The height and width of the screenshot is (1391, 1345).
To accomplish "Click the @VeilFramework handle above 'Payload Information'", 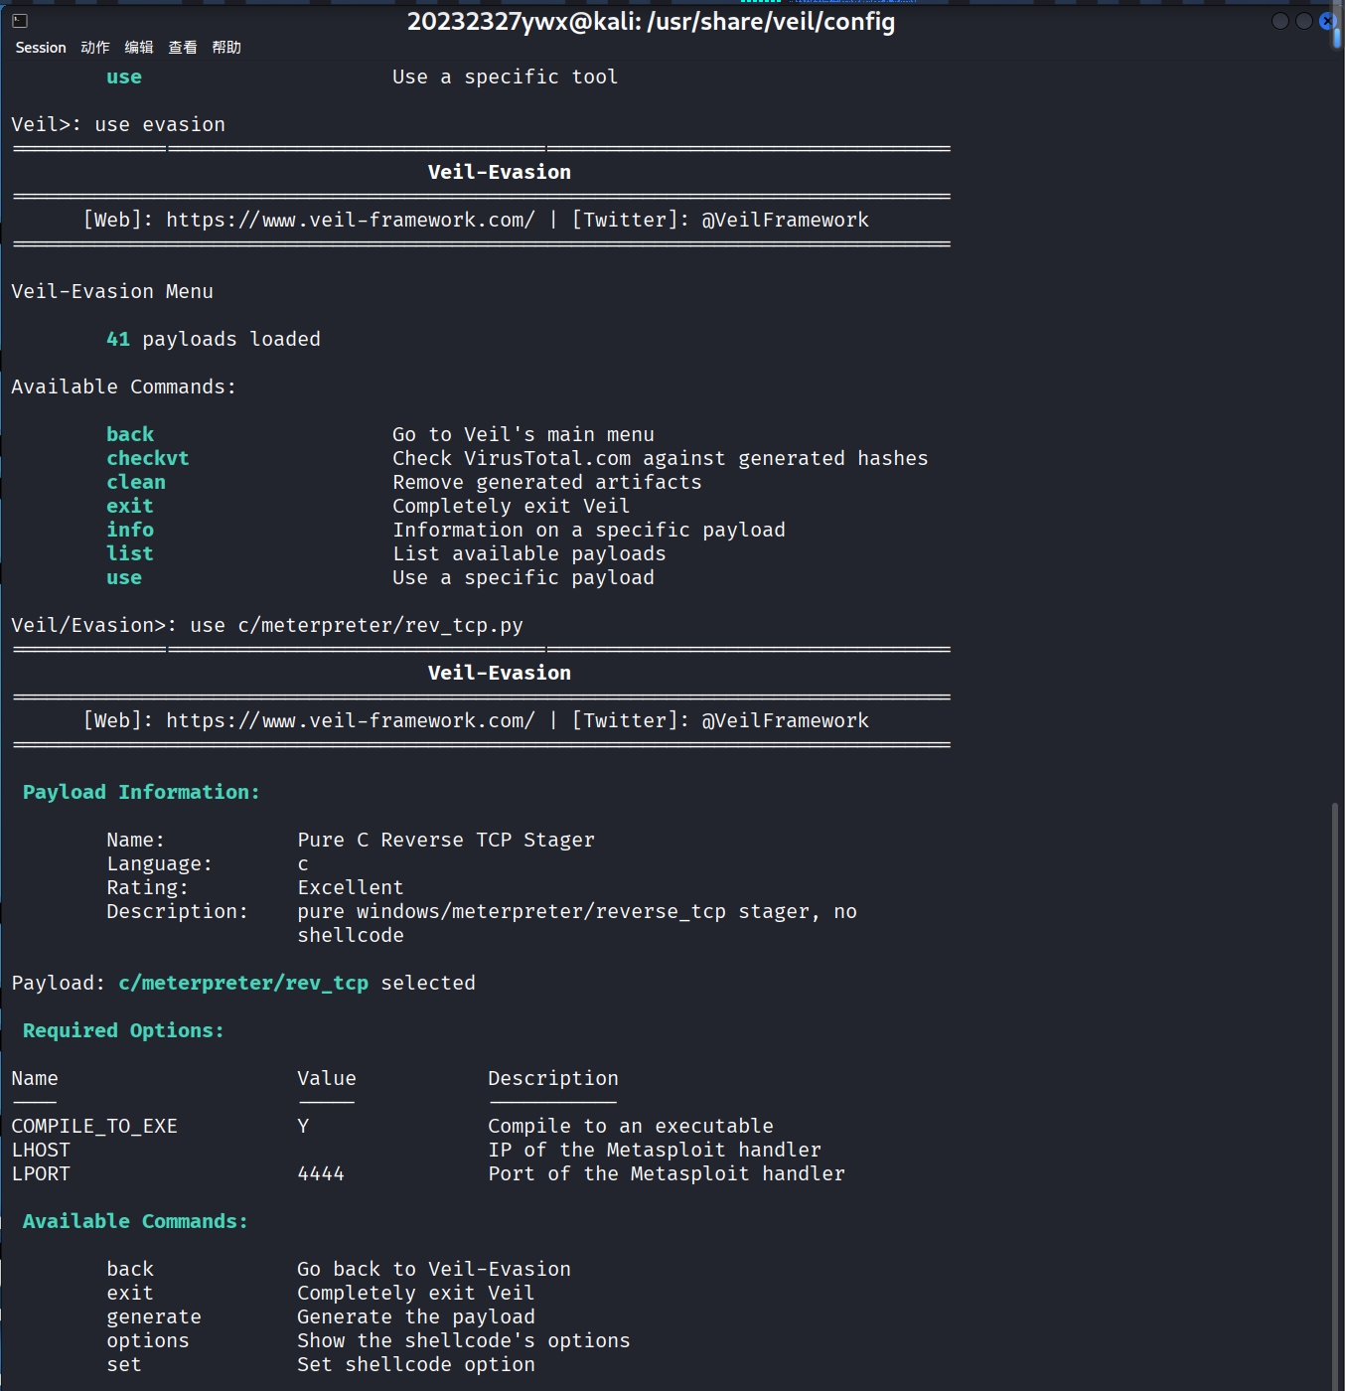I will 785,720.
